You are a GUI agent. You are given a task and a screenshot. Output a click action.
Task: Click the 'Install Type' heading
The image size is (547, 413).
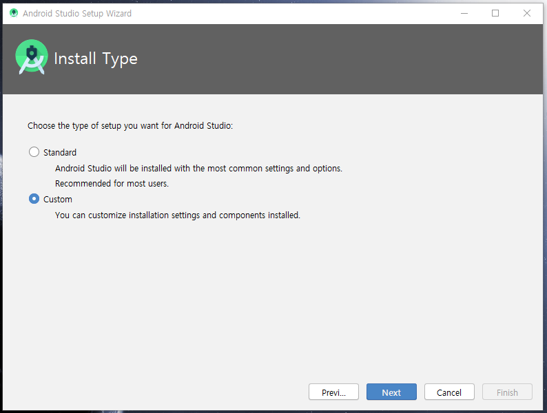96,59
